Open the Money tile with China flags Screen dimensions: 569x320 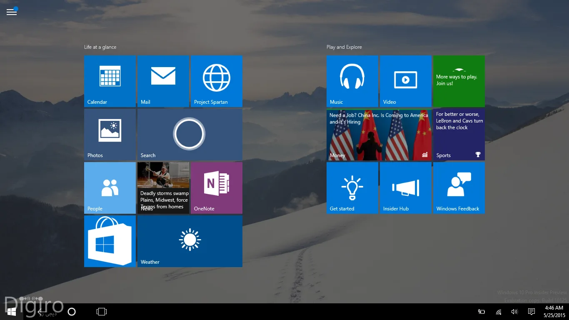click(x=379, y=135)
